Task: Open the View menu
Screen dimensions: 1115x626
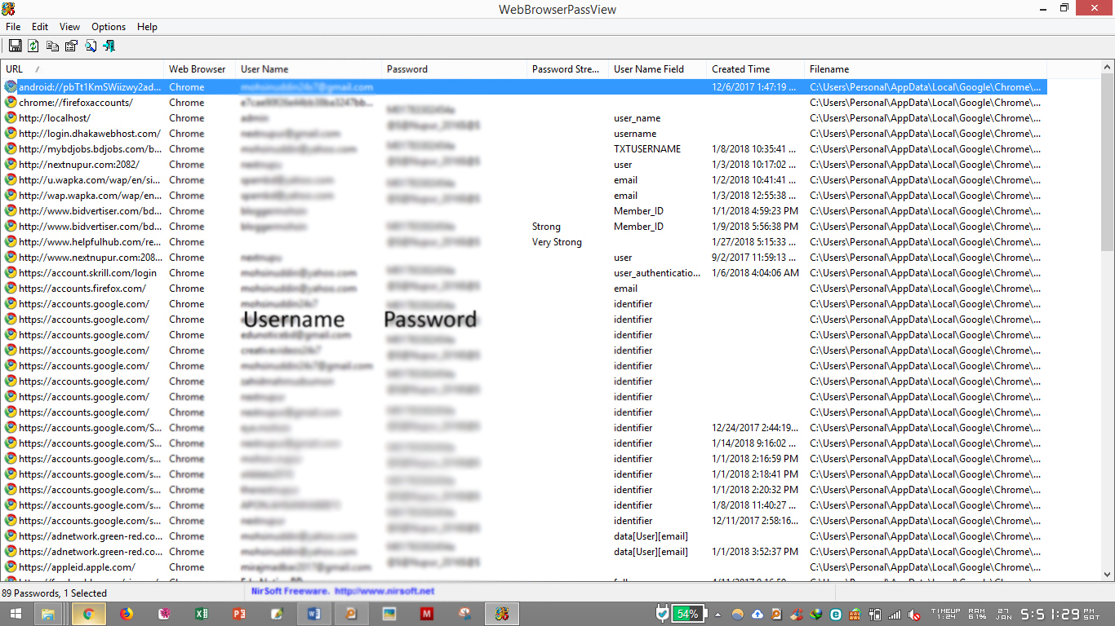Action: click(70, 27)
